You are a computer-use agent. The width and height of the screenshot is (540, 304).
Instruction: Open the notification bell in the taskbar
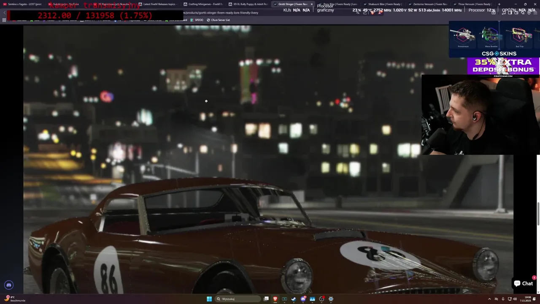[x=534, y=299]
